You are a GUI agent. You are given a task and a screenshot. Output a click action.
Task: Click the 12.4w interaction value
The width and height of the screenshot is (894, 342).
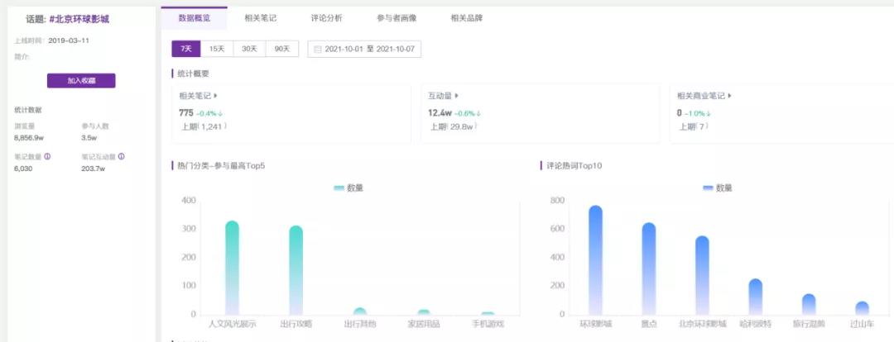coord(440,112)
